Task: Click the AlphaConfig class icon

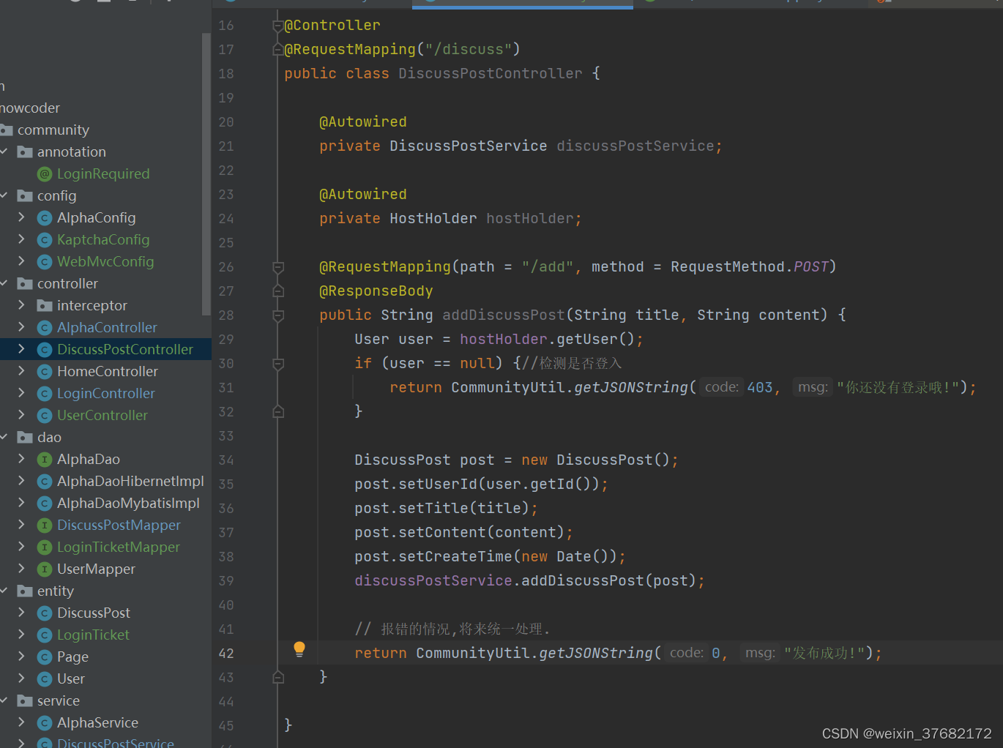Action: [x=45, y=218]
